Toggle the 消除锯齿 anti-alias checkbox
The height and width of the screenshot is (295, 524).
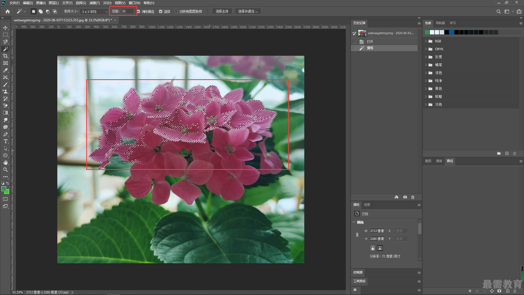coord(139,11)
